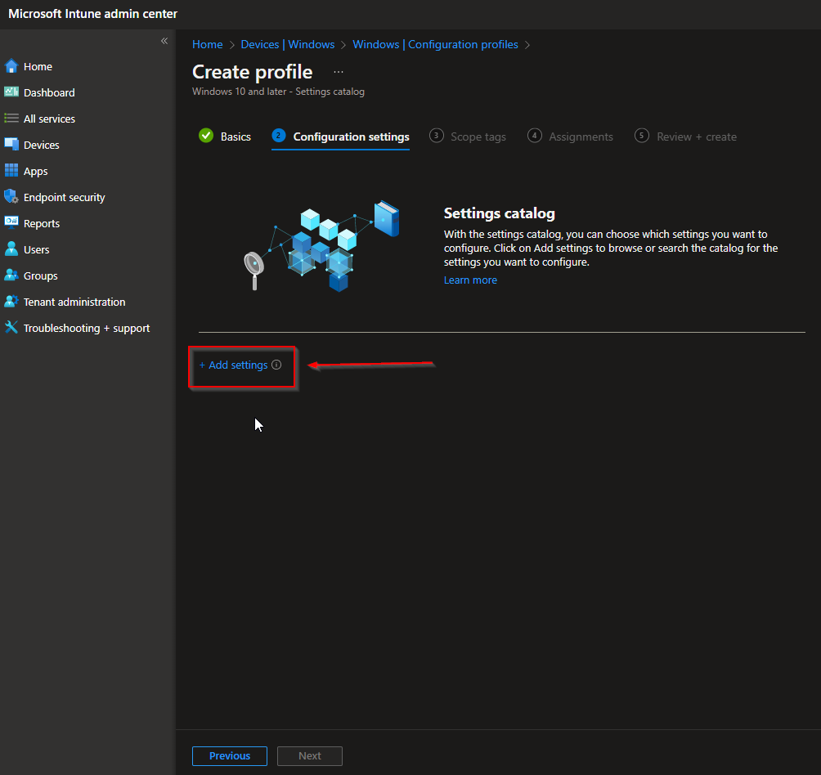This screenshot has height=775, width=821.
Task: Open Troubleshooting + support in sidebar
Action: 87,328
